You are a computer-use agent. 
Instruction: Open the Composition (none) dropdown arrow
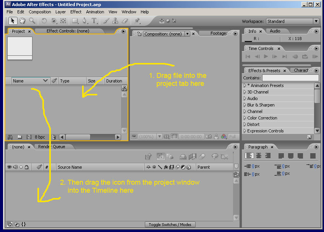[187, 34]
